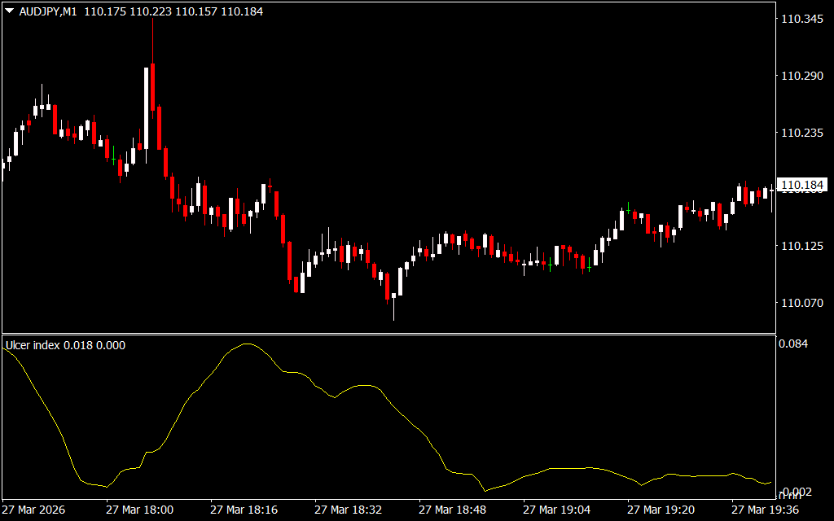Image resolution: width=834 pixels, height=521 pixels.
Task: Click the 27 Mar 18:00 time label
Action: (139, 510)
